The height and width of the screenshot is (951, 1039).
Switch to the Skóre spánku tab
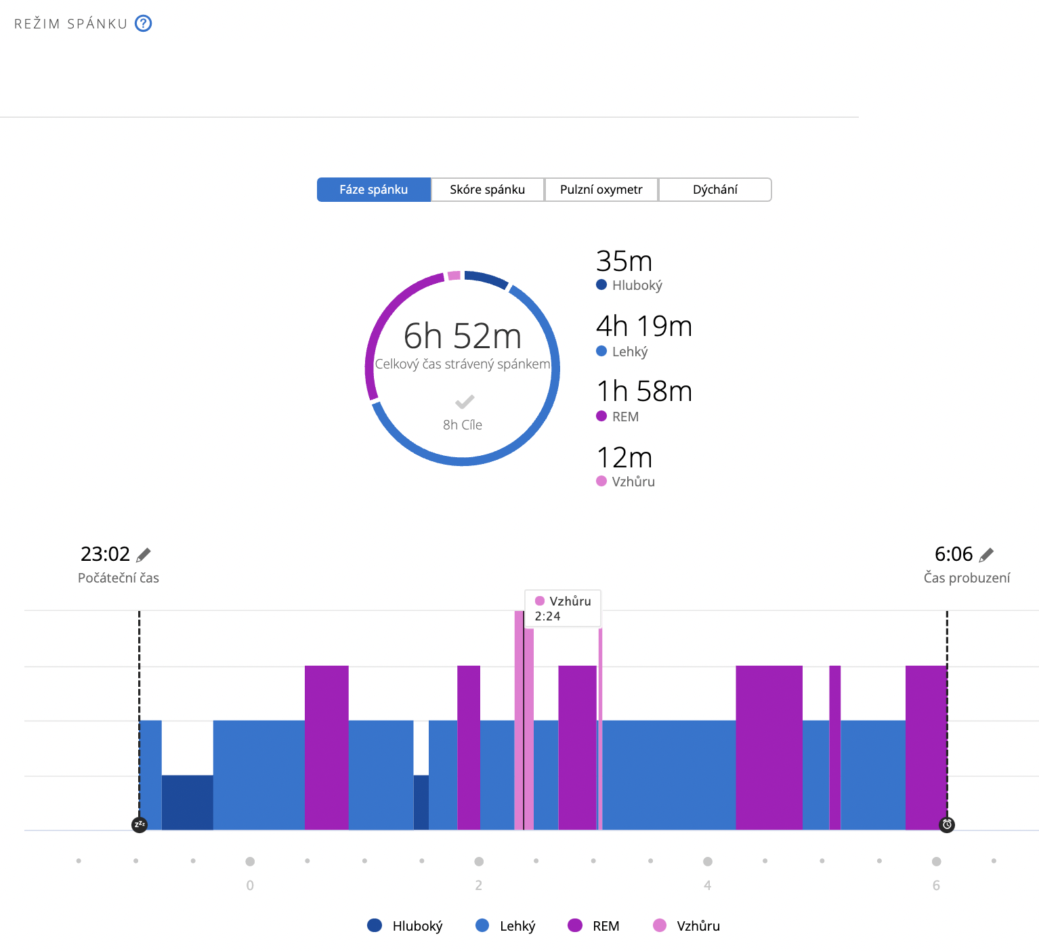click(x=488, y=190)
